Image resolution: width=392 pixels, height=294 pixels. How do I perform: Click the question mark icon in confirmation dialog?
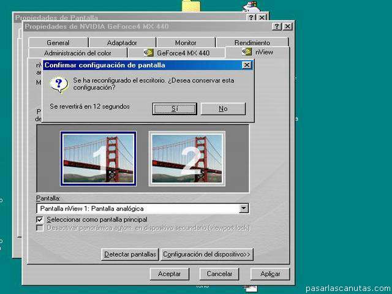(x=59, y=83)
